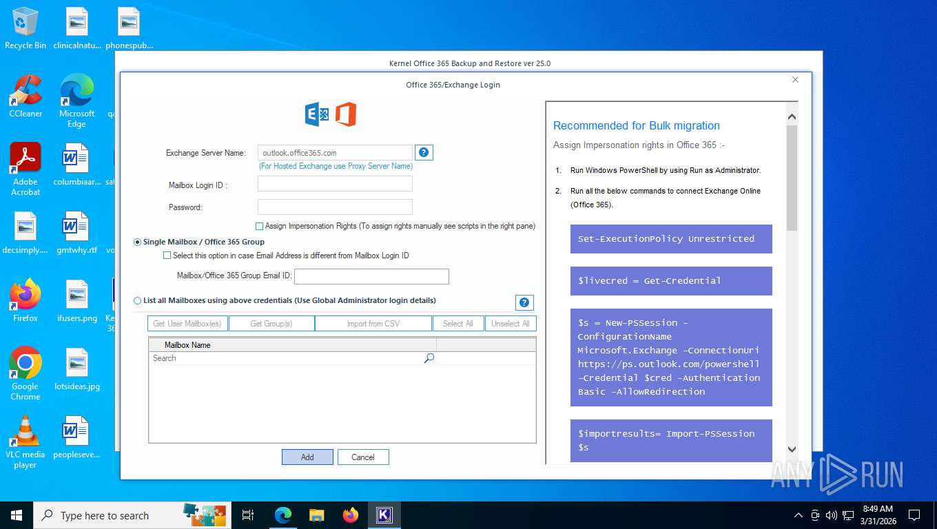Open Firefox from the taskbar
This screenshot has width=937, height=529.
click(351, 515)
